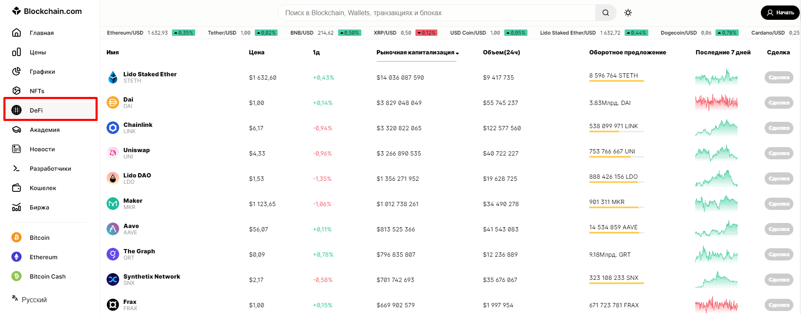Click inside the search input field
The height and width of the screenshot is (314, 801).
pos(435,13)
